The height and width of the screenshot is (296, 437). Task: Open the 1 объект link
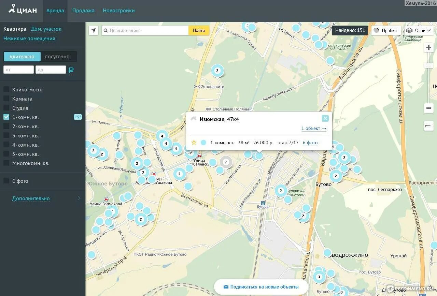click(314, 129)
